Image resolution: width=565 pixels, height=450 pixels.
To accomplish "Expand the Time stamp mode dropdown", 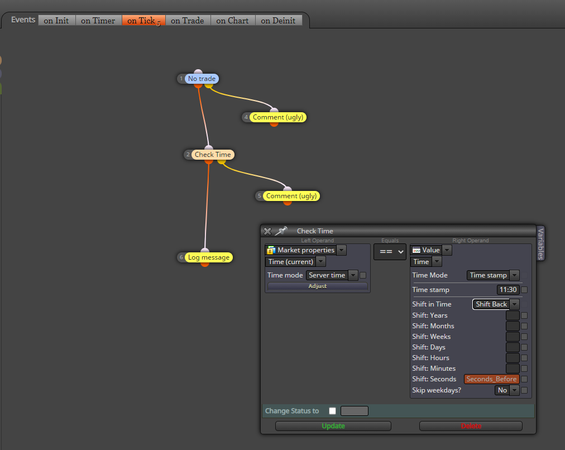I will click(x=493, y=275).
